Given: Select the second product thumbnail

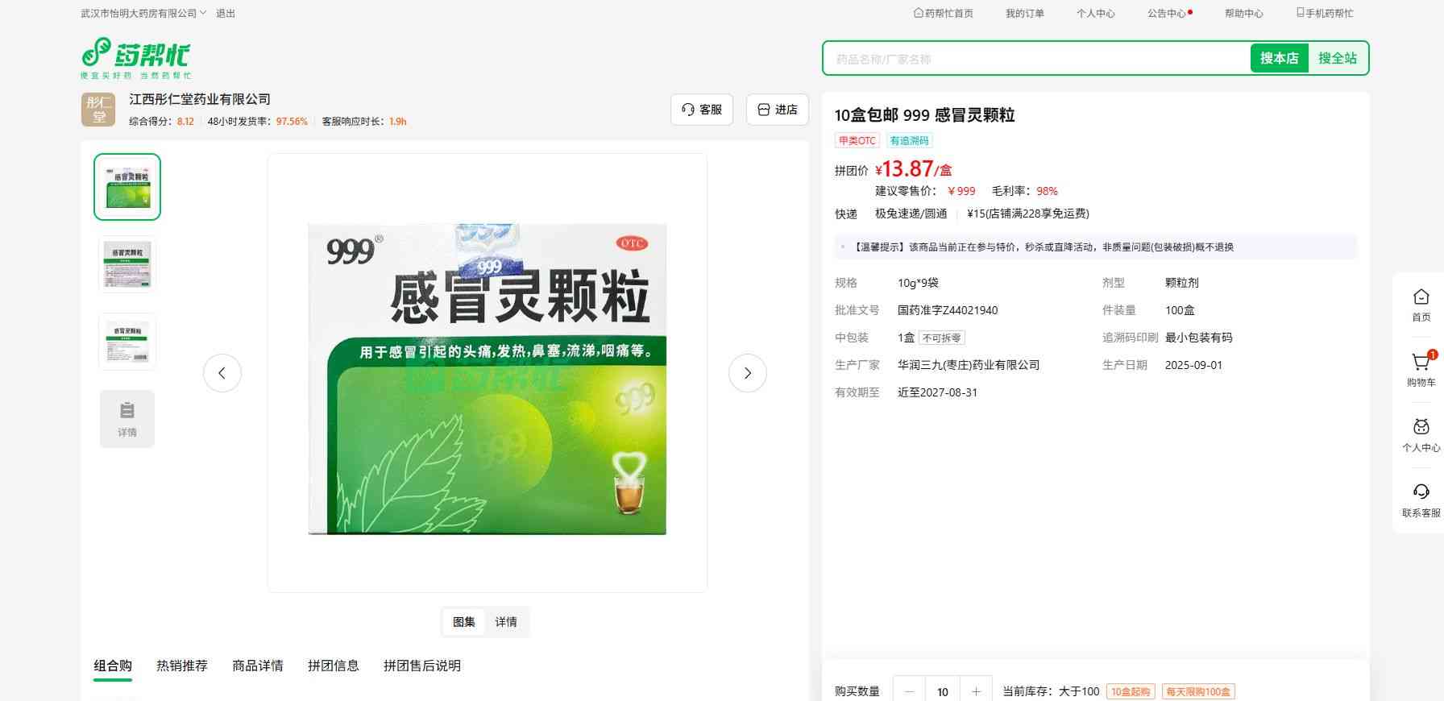Looking at the screenshot, I should (x=127, y=263).
